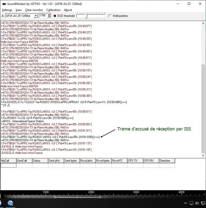
Task: Enable the Hold pointers checkbox
Action: pos(110,16)
